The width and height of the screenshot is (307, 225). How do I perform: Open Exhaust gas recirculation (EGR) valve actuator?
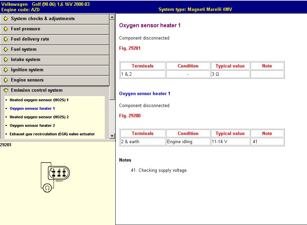[x=52, y=134]
